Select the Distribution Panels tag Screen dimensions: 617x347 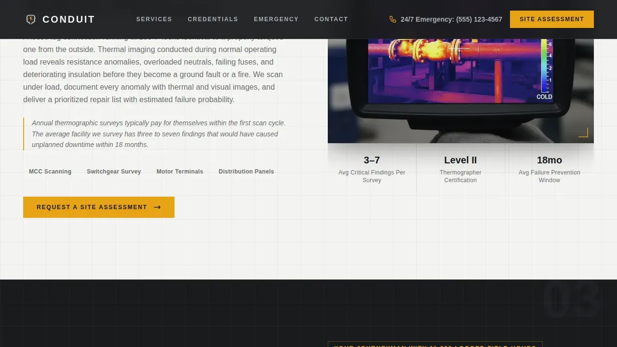[x=246, y=172]
